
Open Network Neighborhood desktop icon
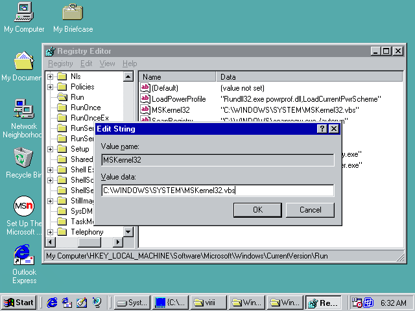(x=24, y=108)
